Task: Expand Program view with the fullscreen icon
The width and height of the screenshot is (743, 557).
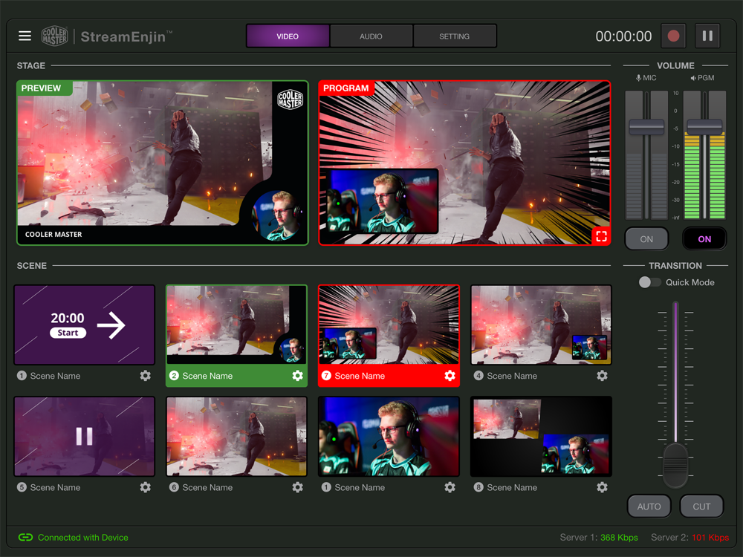Action: coord(601,236)
